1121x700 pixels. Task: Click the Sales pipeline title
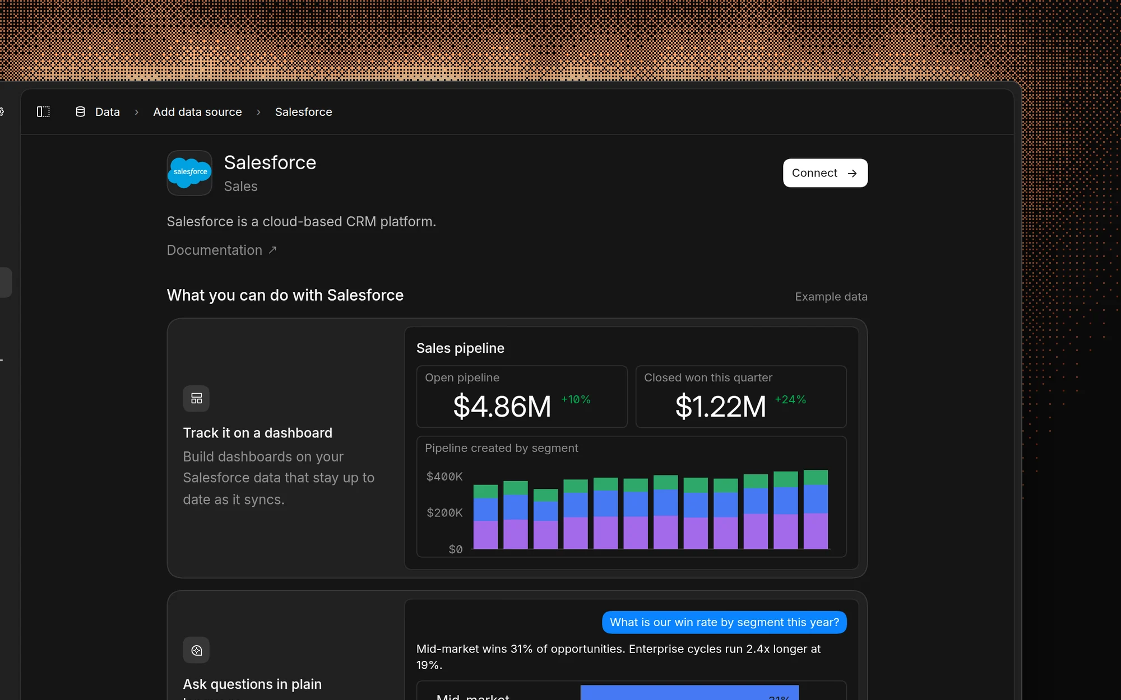click(460, 348)
